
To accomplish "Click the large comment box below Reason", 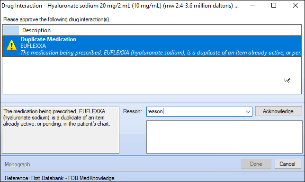I will pos(224,137).
